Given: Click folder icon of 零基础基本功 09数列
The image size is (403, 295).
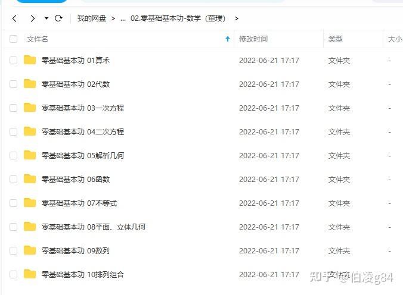Looking at the screenshot, I should [30, 250].
